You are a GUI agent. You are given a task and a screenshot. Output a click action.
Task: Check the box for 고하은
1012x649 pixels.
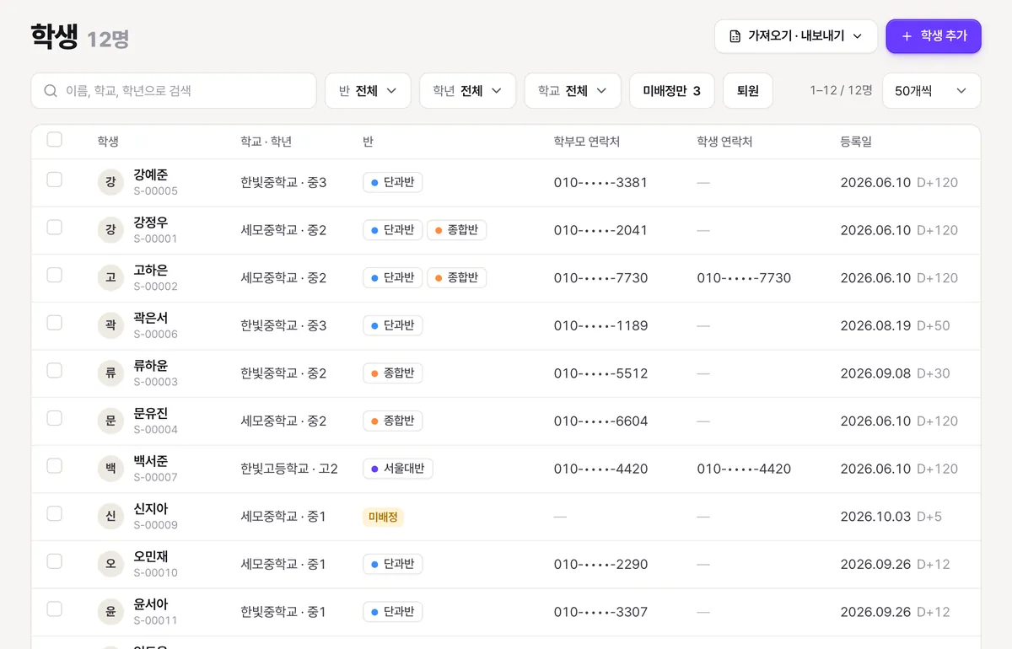coord(54,275)
